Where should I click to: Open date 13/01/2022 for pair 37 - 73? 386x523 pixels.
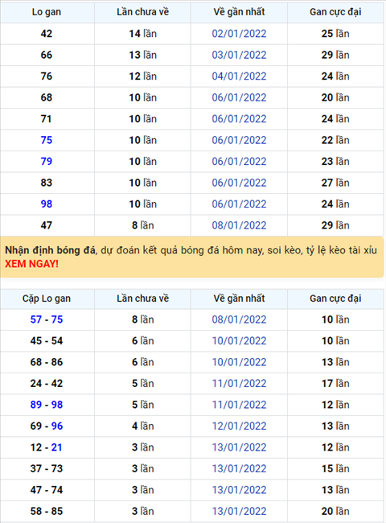(x=239, y=468)
